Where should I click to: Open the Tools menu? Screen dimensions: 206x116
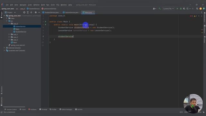coord(53,5)
